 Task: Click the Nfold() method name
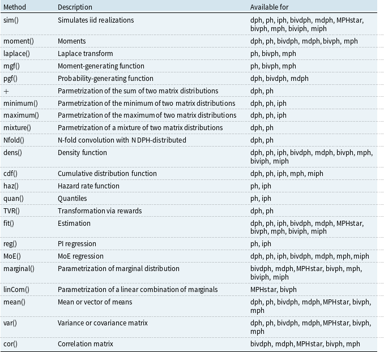(x=14, y=140)
